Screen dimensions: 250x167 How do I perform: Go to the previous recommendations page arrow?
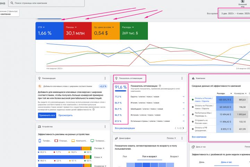point(175,128)
